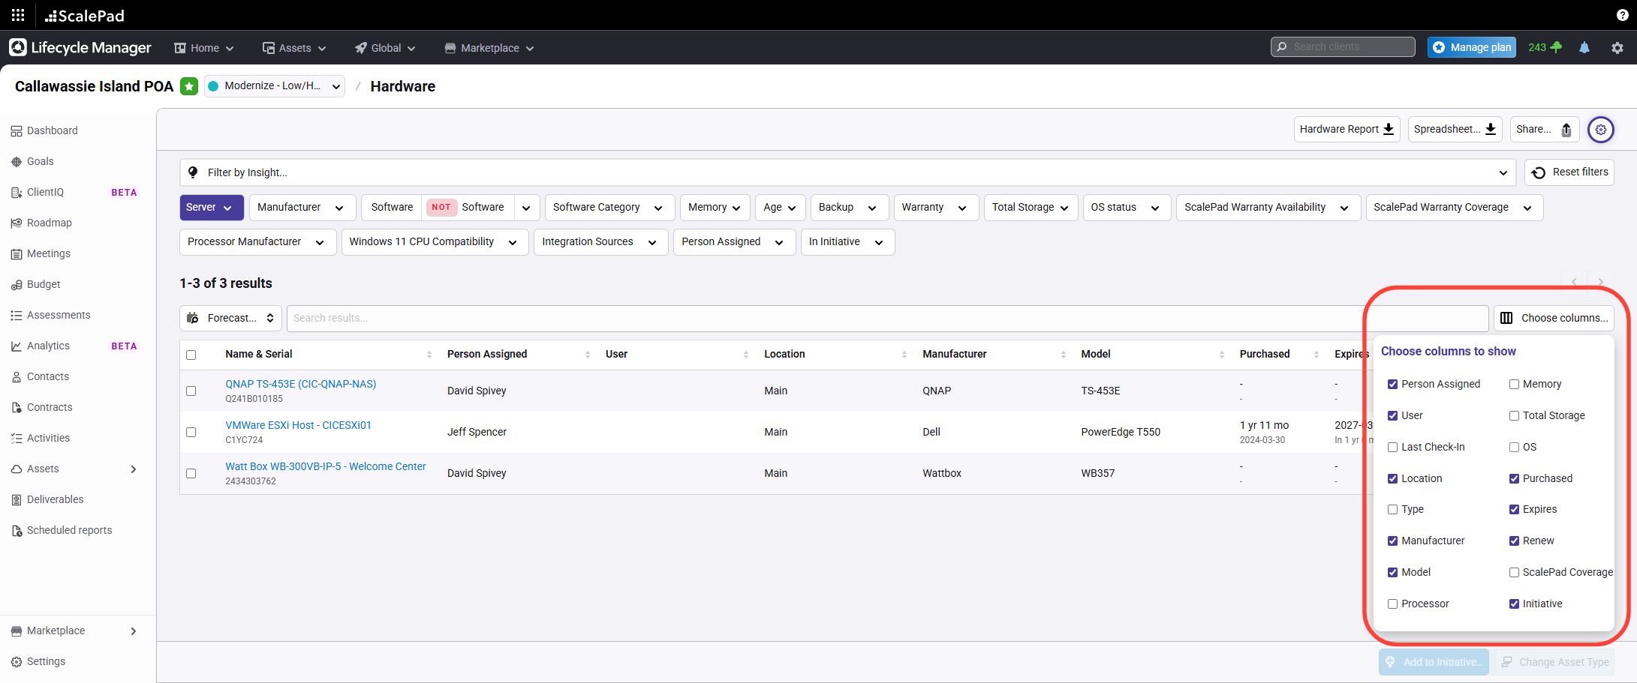The image size is (1637, 683).
Task: Enable the Memory column checkbox
Action: pos(1514,385)
